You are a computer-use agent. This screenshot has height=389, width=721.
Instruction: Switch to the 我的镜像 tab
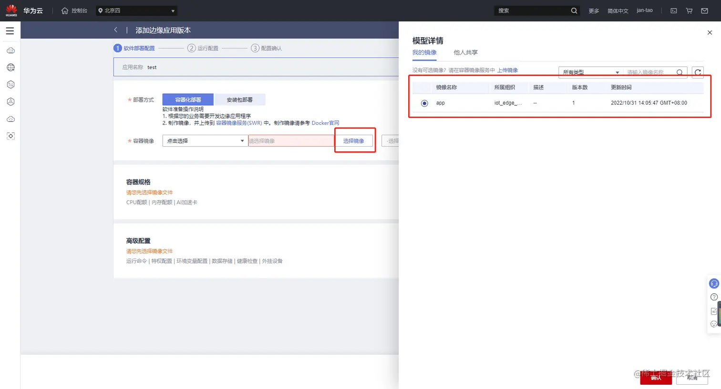tap(424, 52)
